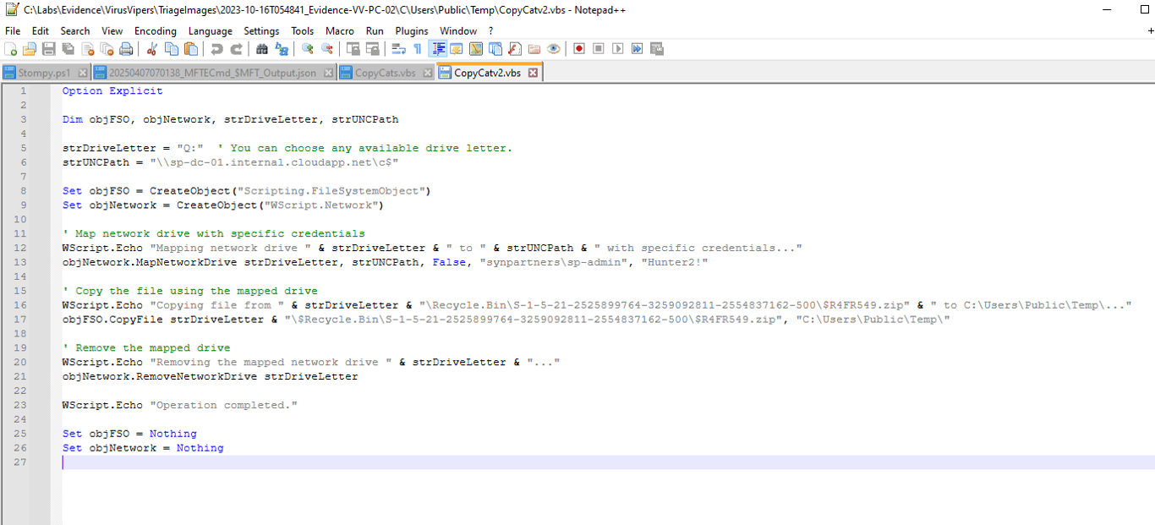Open the Macro menu
Screen dimensions: 1155x525
(x=340, y=30)
